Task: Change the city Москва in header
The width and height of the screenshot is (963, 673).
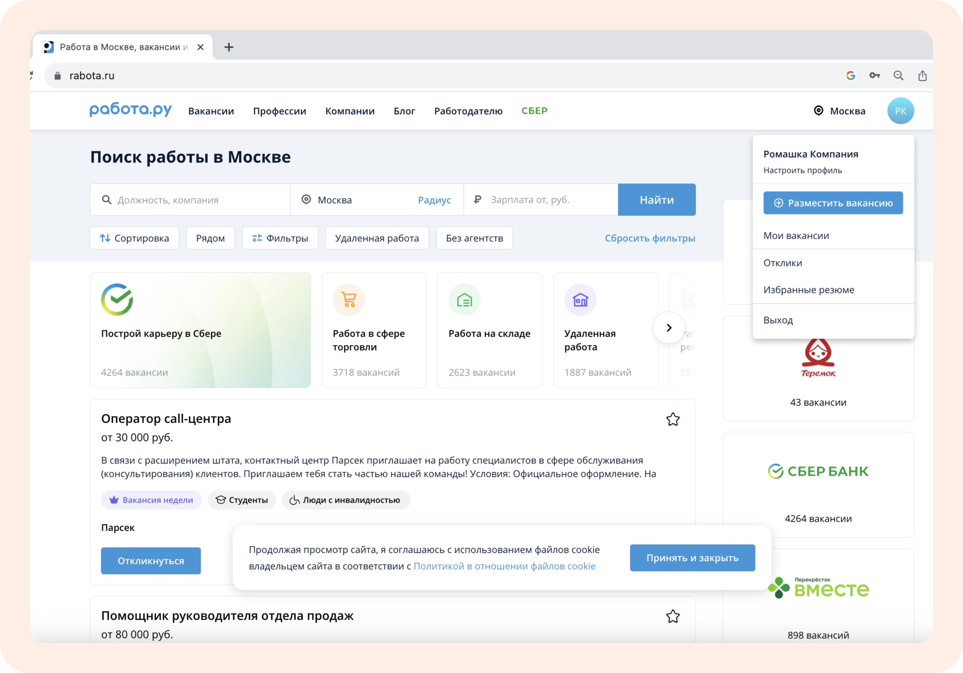Action: point(840,111)
